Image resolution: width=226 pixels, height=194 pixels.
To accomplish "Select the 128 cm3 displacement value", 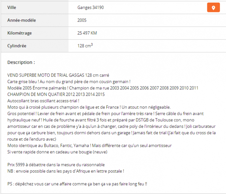I will point(85,46).
